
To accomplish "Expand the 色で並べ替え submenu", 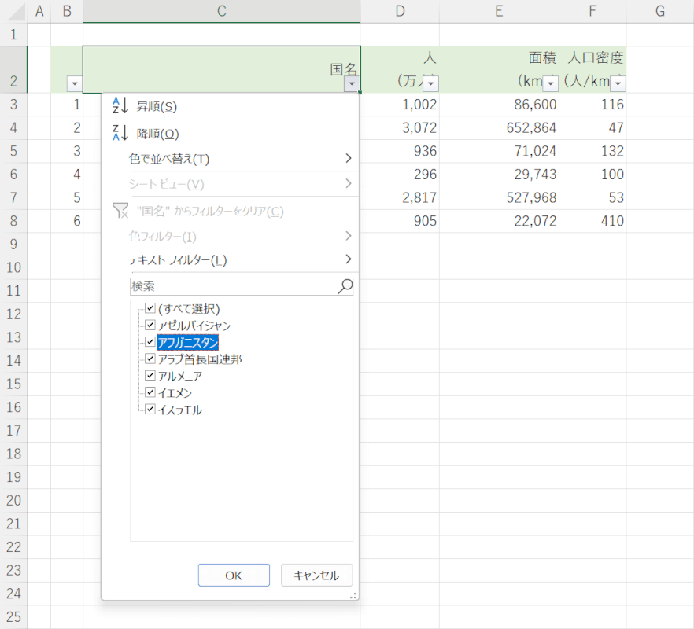I will pos(236,159).
